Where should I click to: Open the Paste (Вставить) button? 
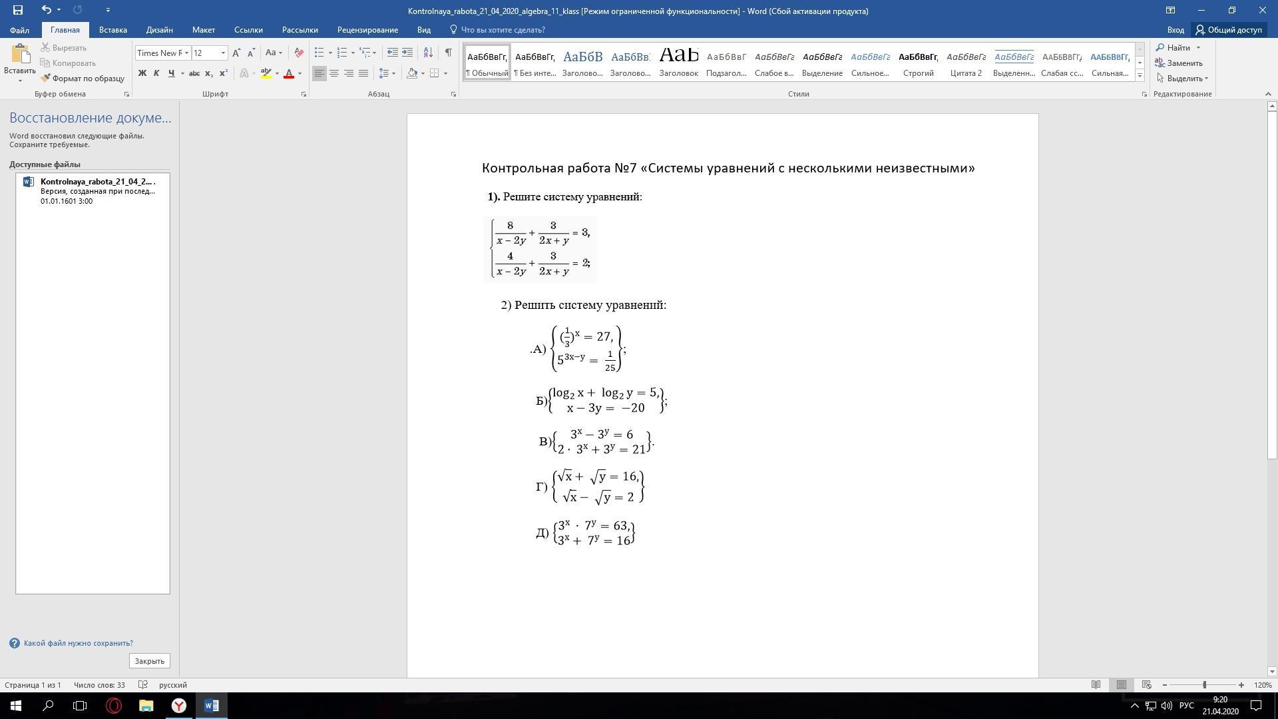(x=20, y=63)
